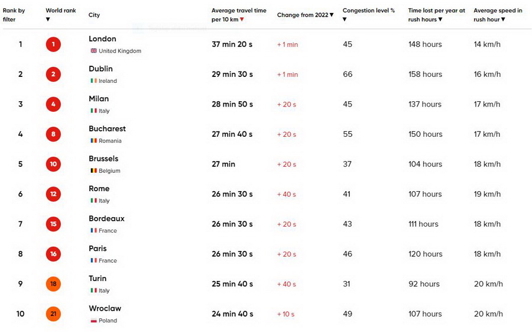Click the City column header
The width and height of the screenshot is (532, 332).
[94, 15]
